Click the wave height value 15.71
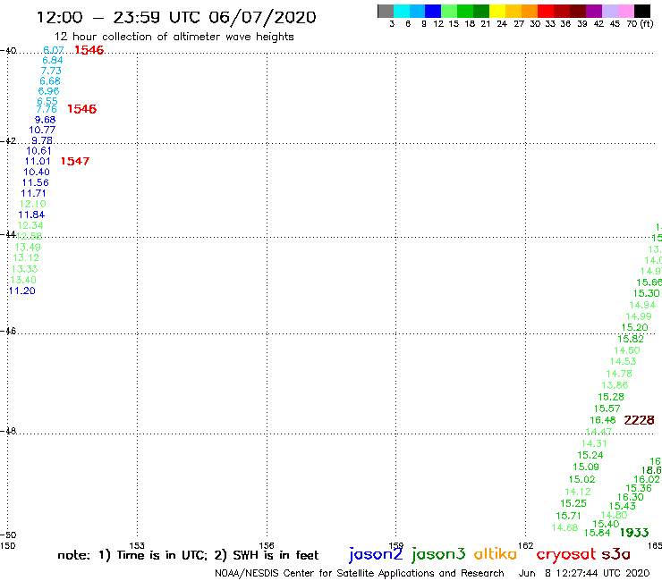Viewport: 662px width, 581px height. click(x=569, y=516)
